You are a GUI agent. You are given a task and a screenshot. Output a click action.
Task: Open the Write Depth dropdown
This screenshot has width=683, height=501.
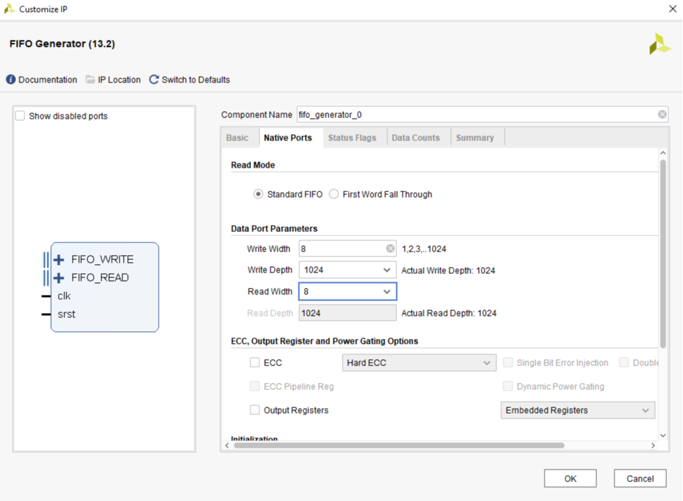387,270
